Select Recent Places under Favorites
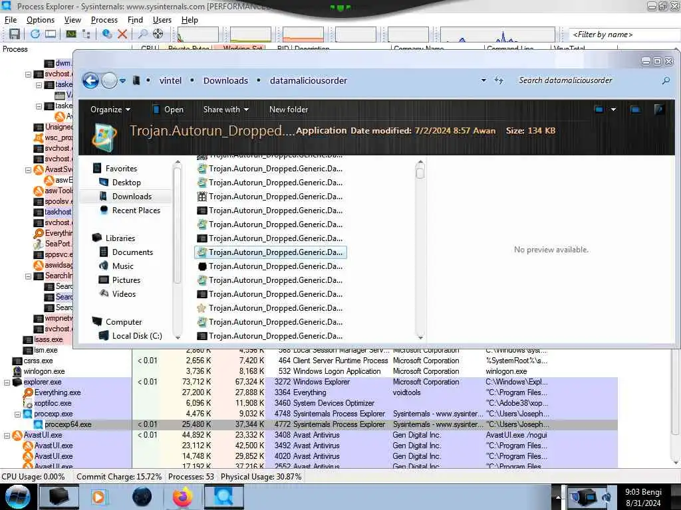 pyautogui.click(x=136, y=211)
